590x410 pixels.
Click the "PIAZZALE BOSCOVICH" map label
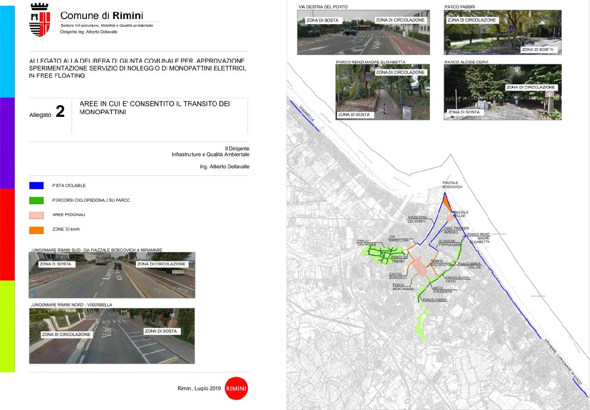452,185
